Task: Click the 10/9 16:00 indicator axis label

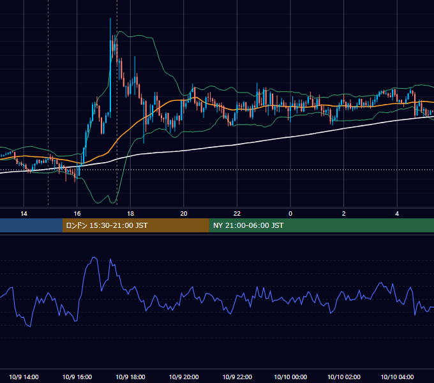Action: click(x=77, y=377)
